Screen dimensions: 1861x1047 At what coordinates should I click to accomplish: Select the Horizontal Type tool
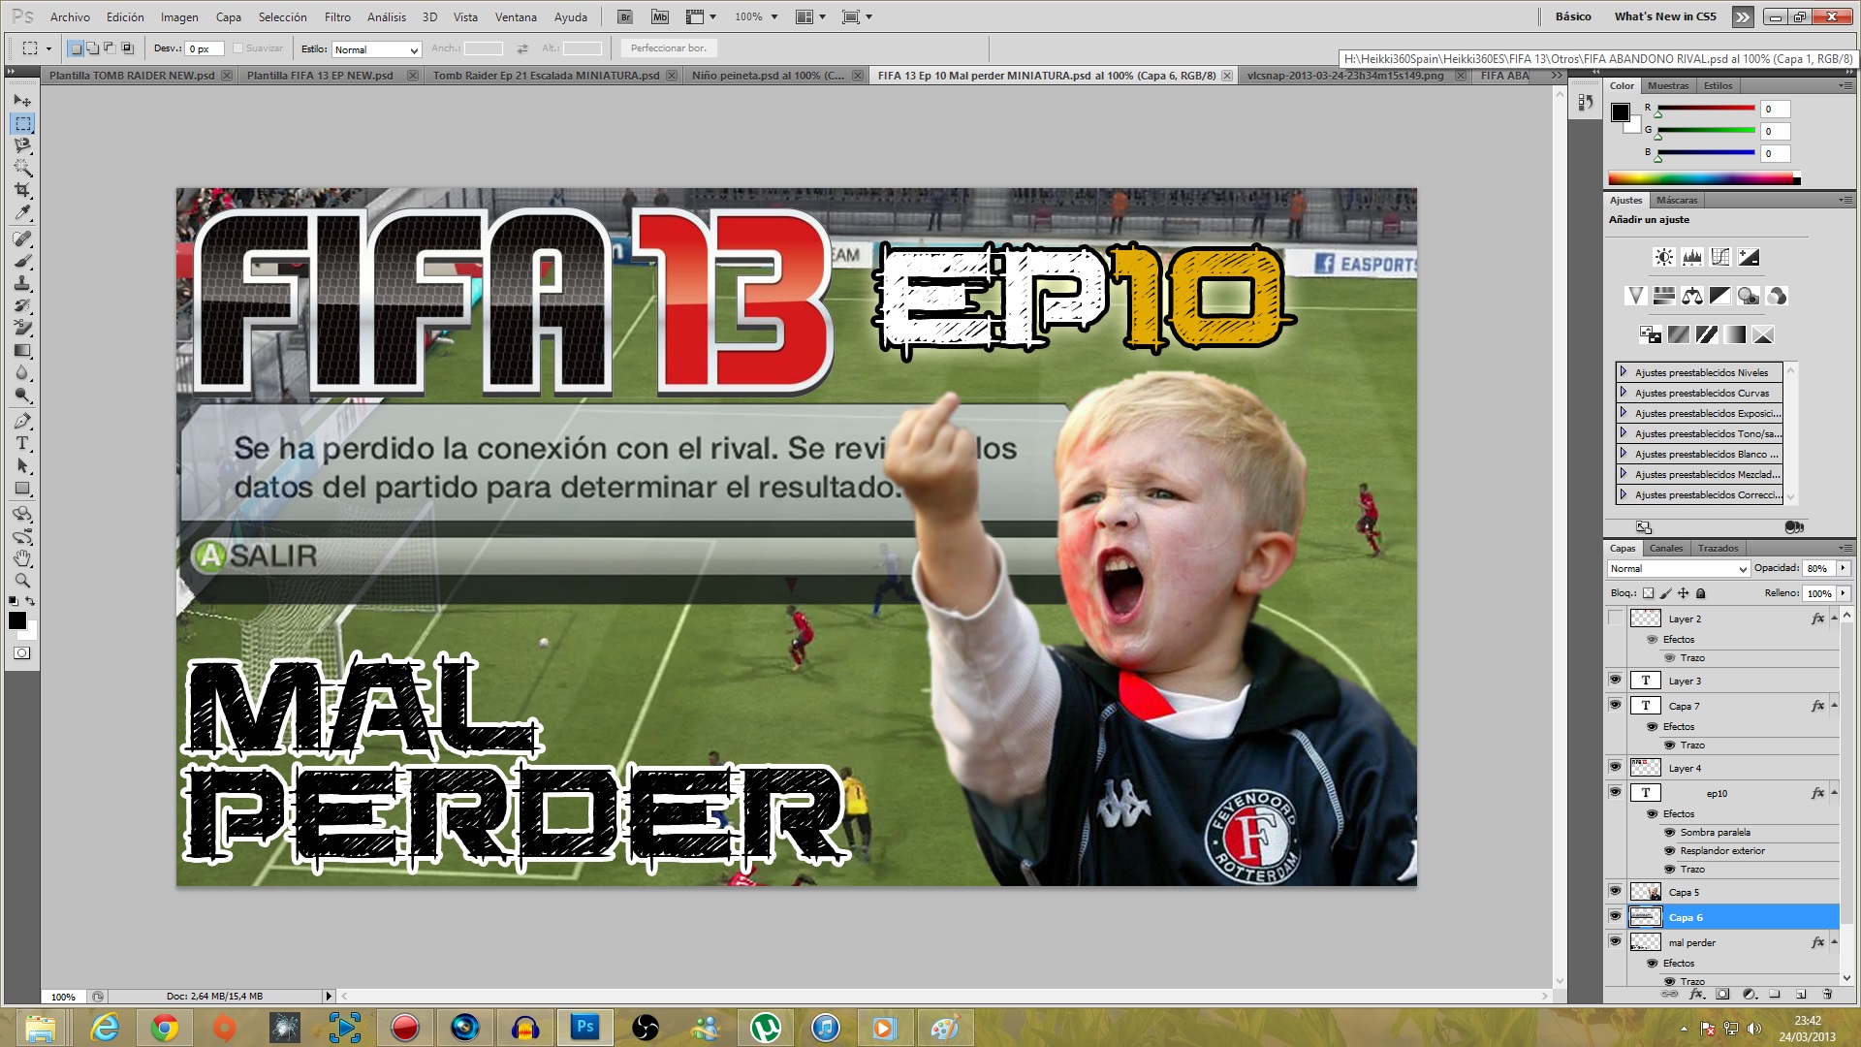coord(22,443)
